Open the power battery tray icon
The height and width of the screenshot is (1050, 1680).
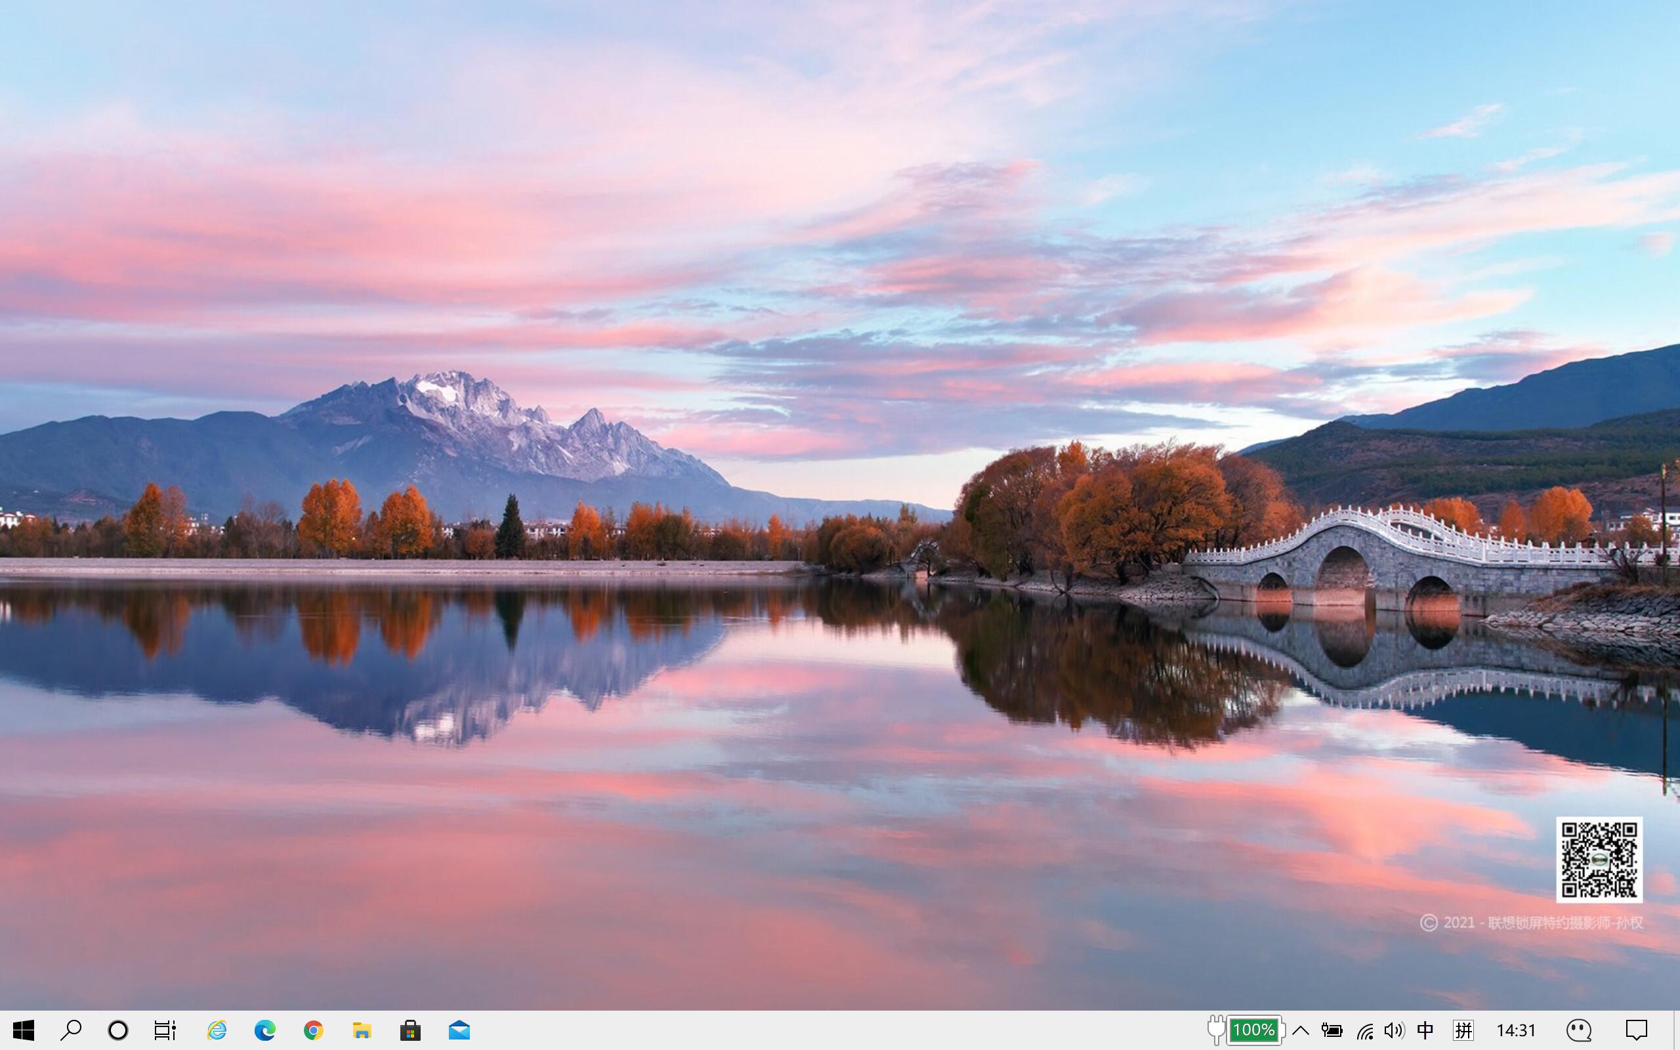pyautogui.click(x=1332, y=1030)
